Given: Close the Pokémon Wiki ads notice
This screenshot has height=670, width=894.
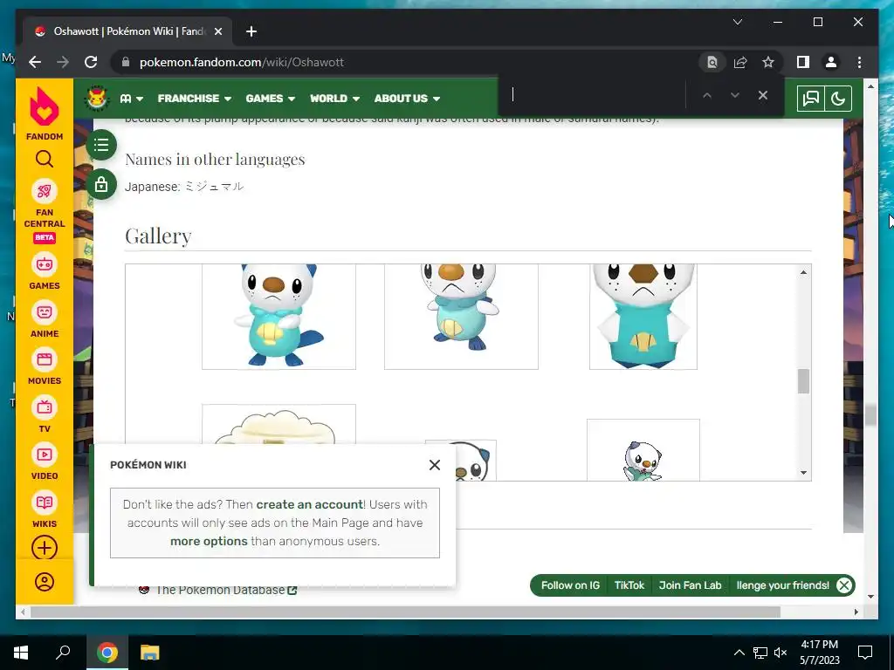Looking at the screenshot, I should (x=435, y=465).
